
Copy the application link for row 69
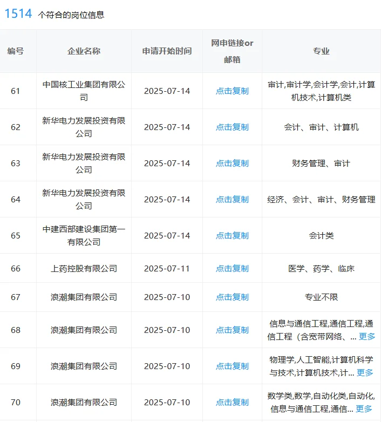(x=232, y=366)
